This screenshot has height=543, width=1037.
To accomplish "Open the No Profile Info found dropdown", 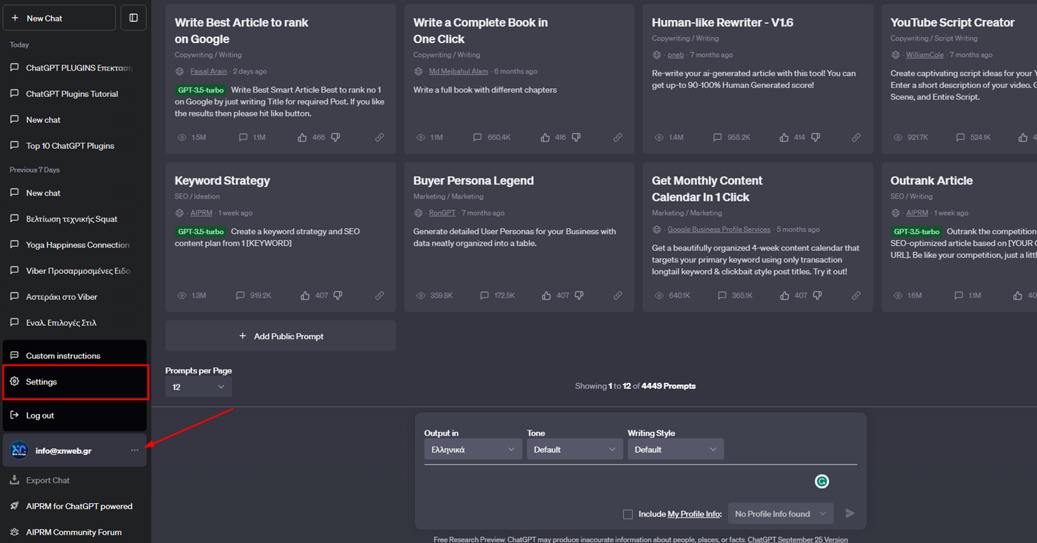I will pos(781,513).
